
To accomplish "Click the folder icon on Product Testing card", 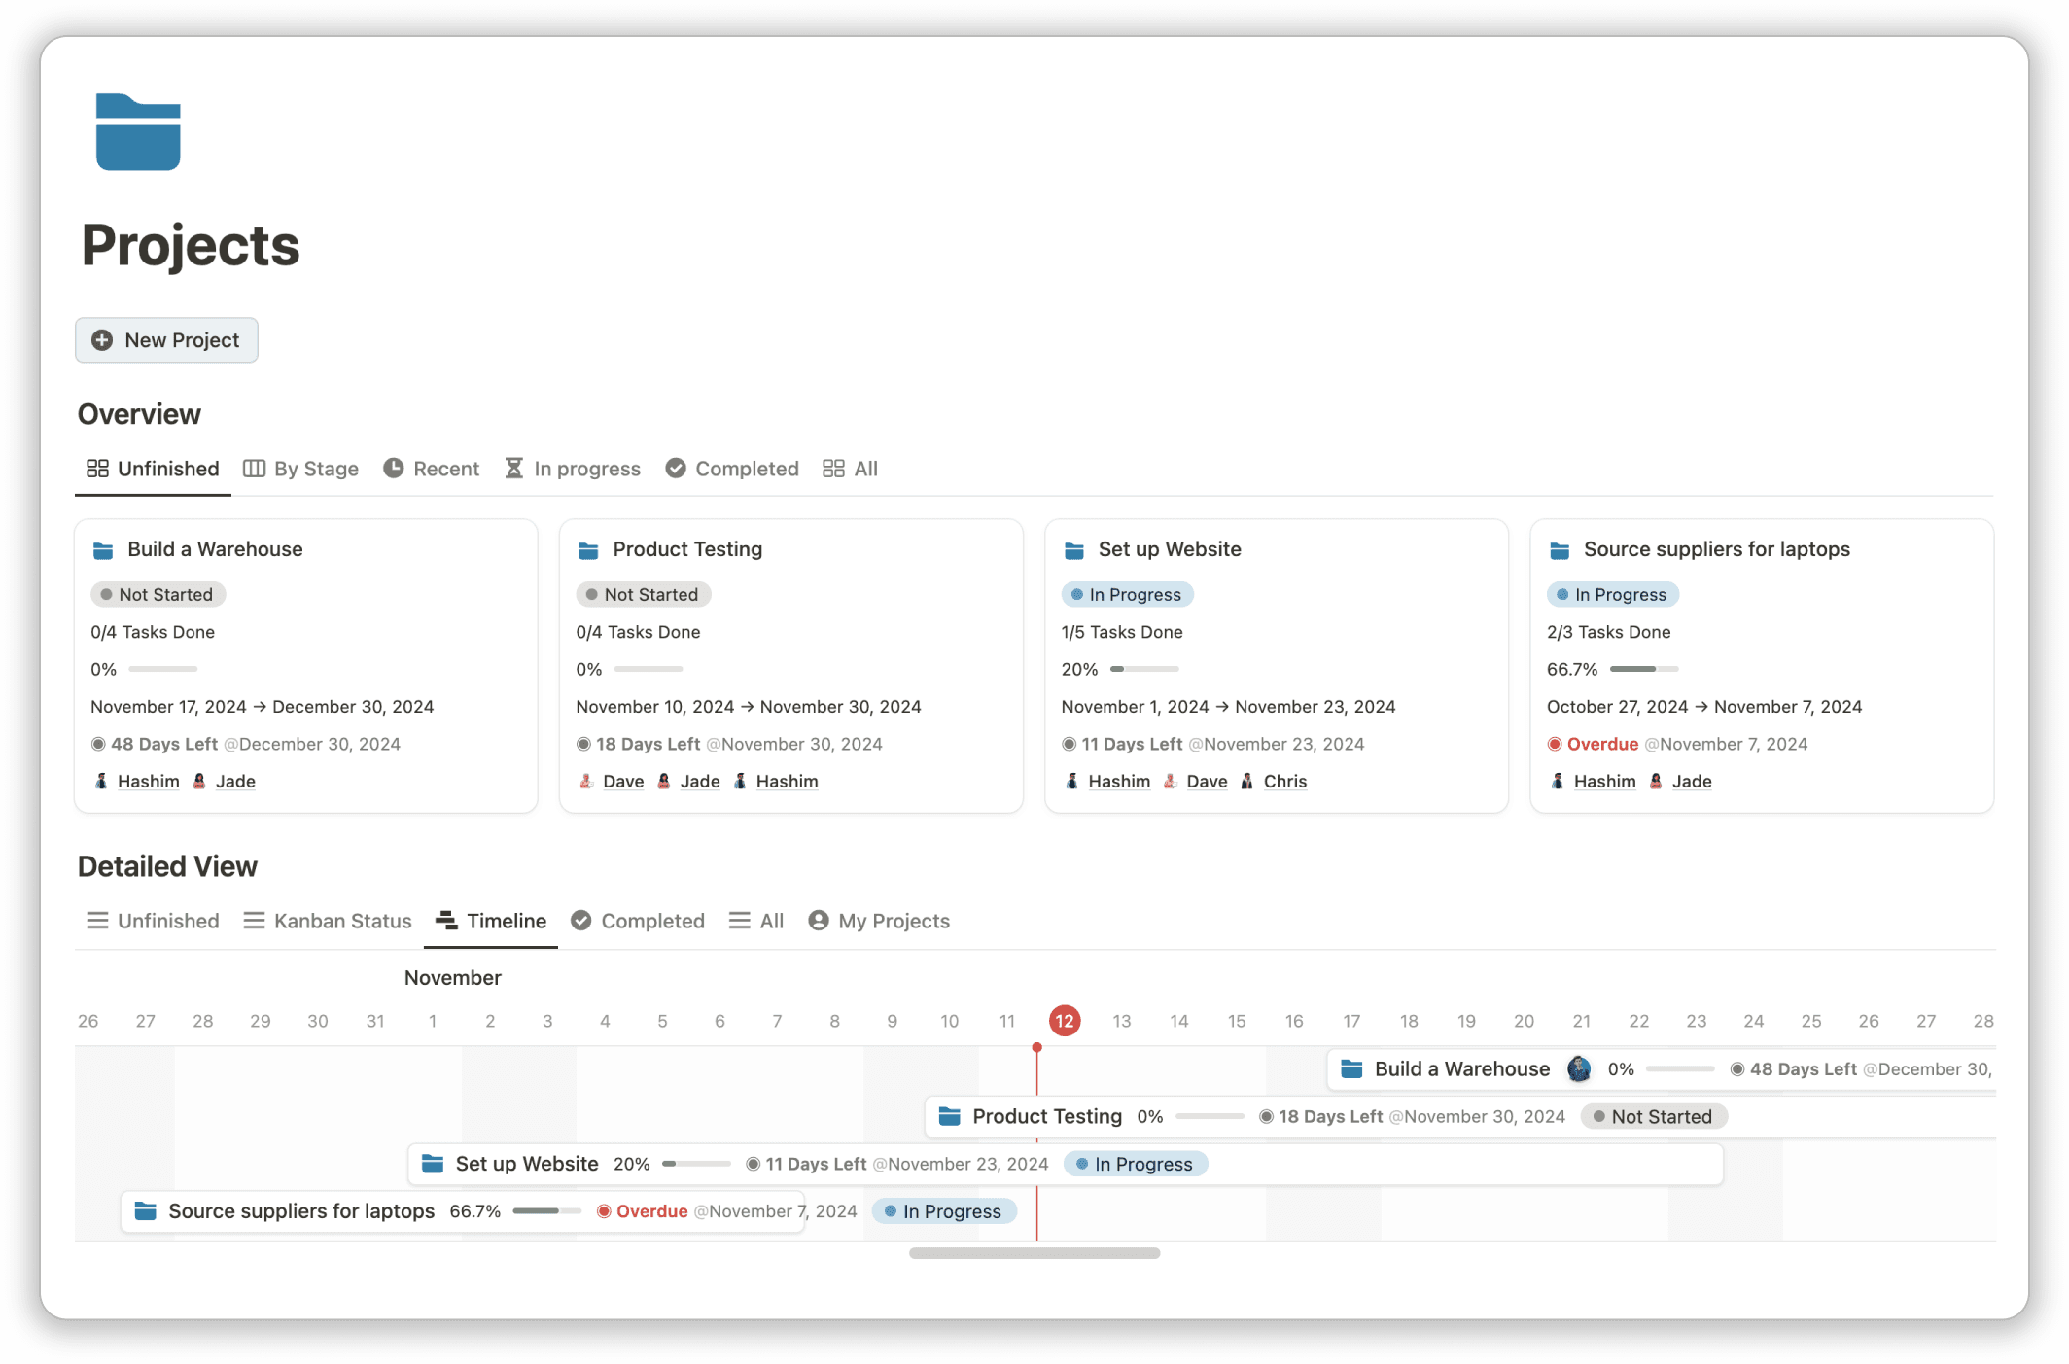I will 588,549.
